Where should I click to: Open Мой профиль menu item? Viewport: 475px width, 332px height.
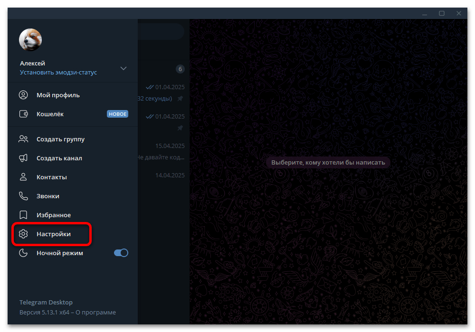click(73, 95)
